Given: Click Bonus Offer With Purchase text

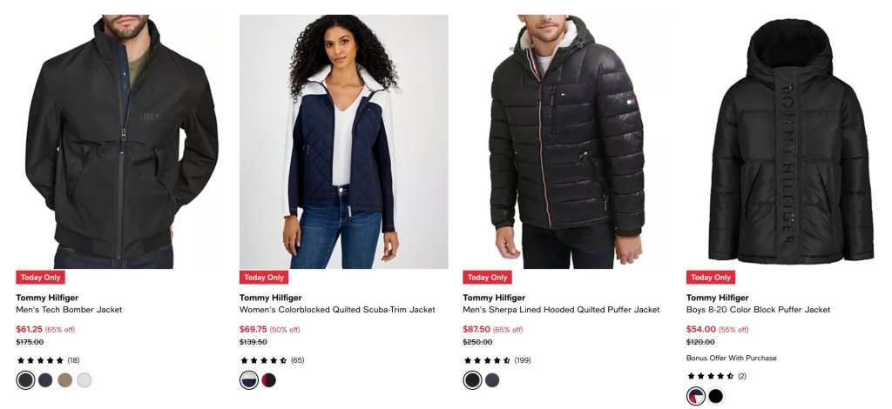Looking at the screenshot, I should (x=732, y=358).
